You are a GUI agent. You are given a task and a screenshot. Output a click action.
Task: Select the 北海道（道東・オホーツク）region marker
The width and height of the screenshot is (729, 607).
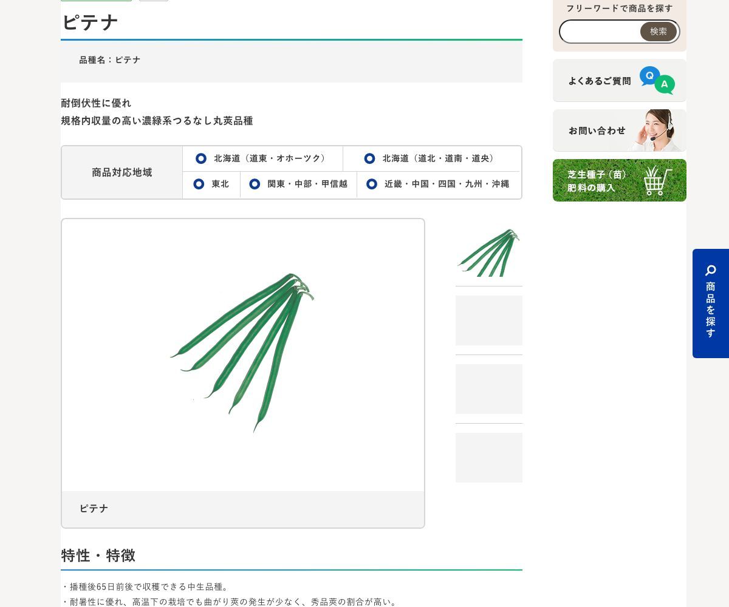(201, 158)
